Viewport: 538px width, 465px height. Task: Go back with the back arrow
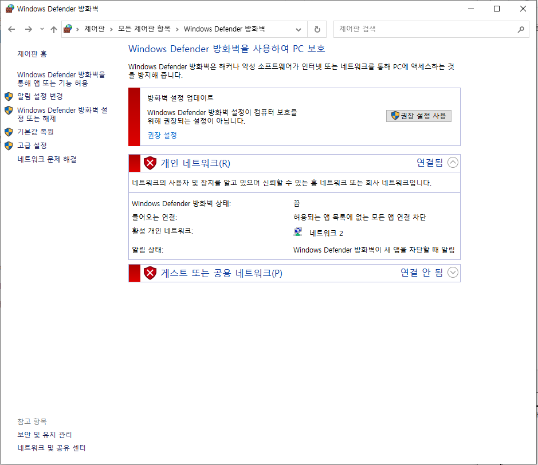click(x=11, y=29)
